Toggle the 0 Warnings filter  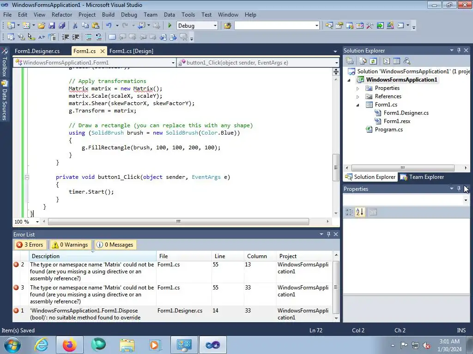coord(70,245)
